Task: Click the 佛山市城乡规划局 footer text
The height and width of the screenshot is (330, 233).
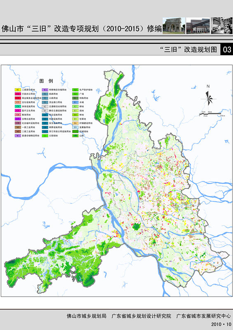Action: click(x=87, y=316)
